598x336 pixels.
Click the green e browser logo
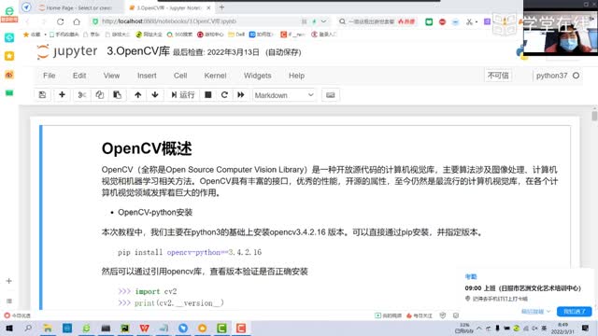coord(9,11)
